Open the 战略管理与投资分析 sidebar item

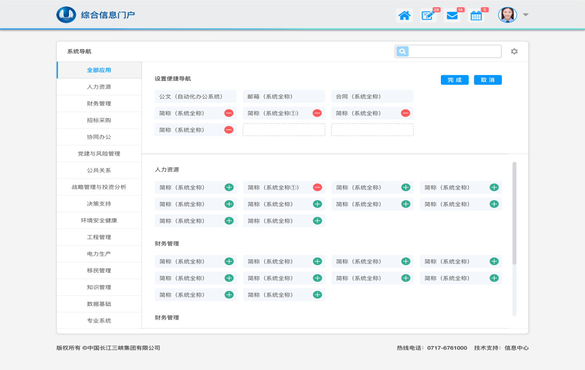(x=99, y=187)
